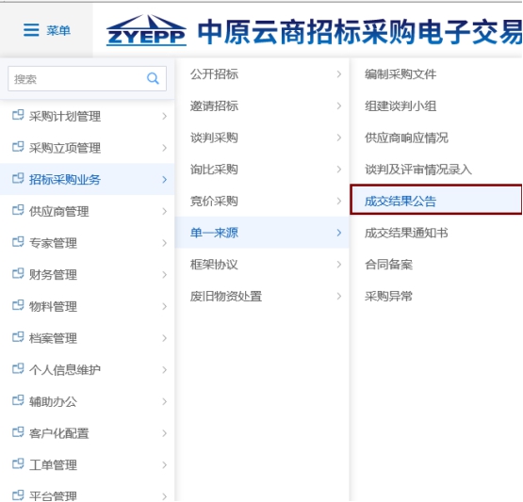Expand the 公开招标 submenu arrow
Screen dimensions: 523x502
tap(339, 74)
